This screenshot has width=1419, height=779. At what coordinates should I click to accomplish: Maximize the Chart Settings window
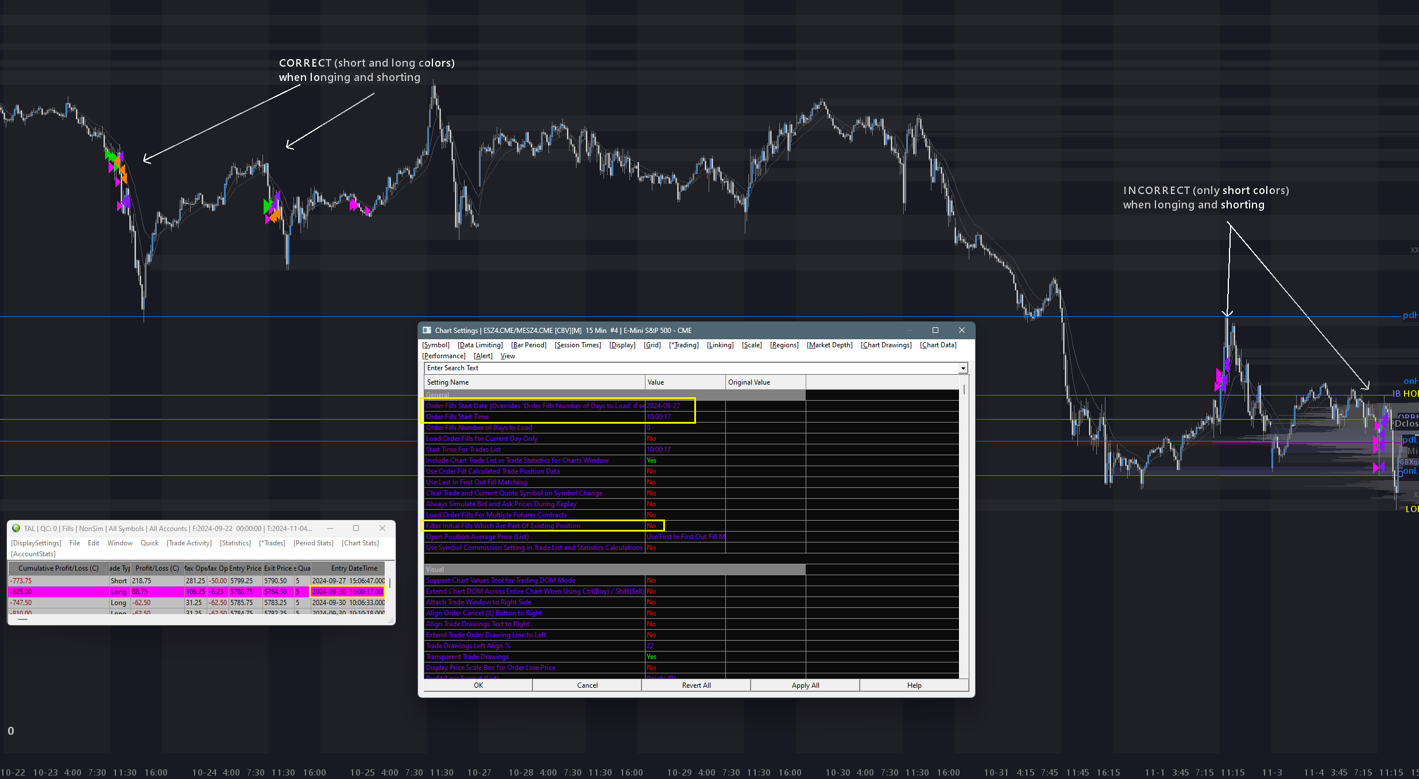tap(935, 330)
